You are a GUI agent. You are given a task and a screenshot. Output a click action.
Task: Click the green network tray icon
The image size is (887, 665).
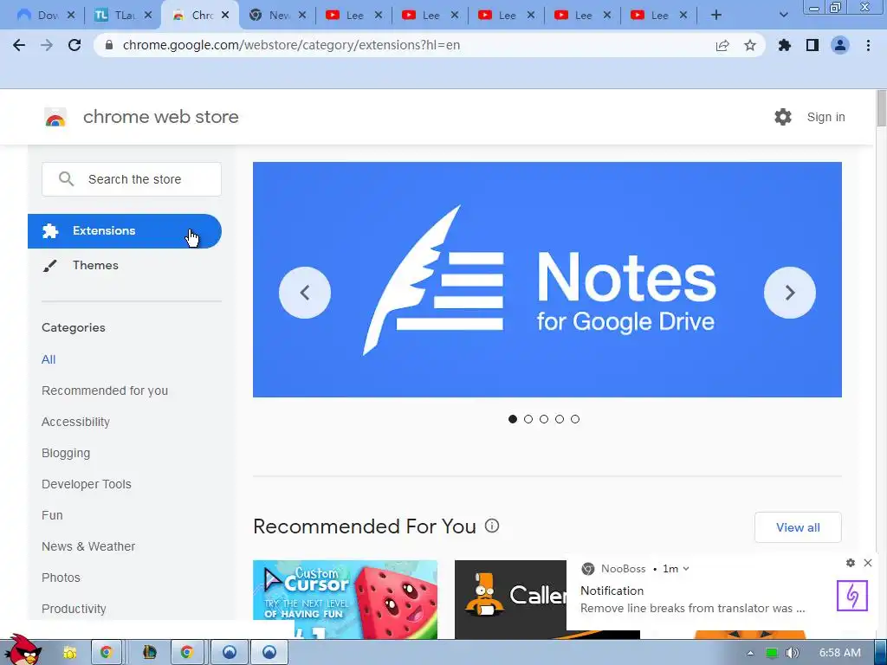point(771,653)
